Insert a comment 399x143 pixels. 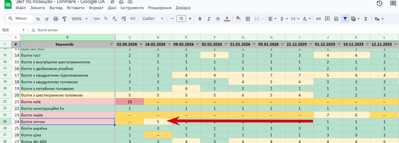[327, 19]
